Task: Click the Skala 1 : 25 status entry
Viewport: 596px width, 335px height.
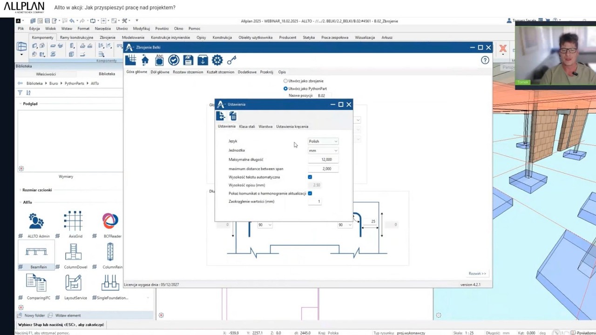Action: [x=464, y=333]
